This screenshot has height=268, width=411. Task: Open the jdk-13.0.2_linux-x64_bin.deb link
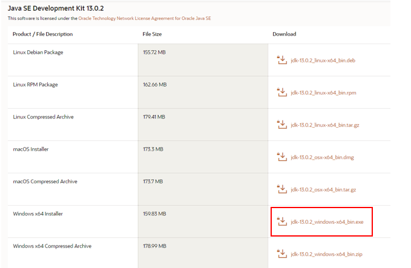pyautogui.click(x=323, y=60)
